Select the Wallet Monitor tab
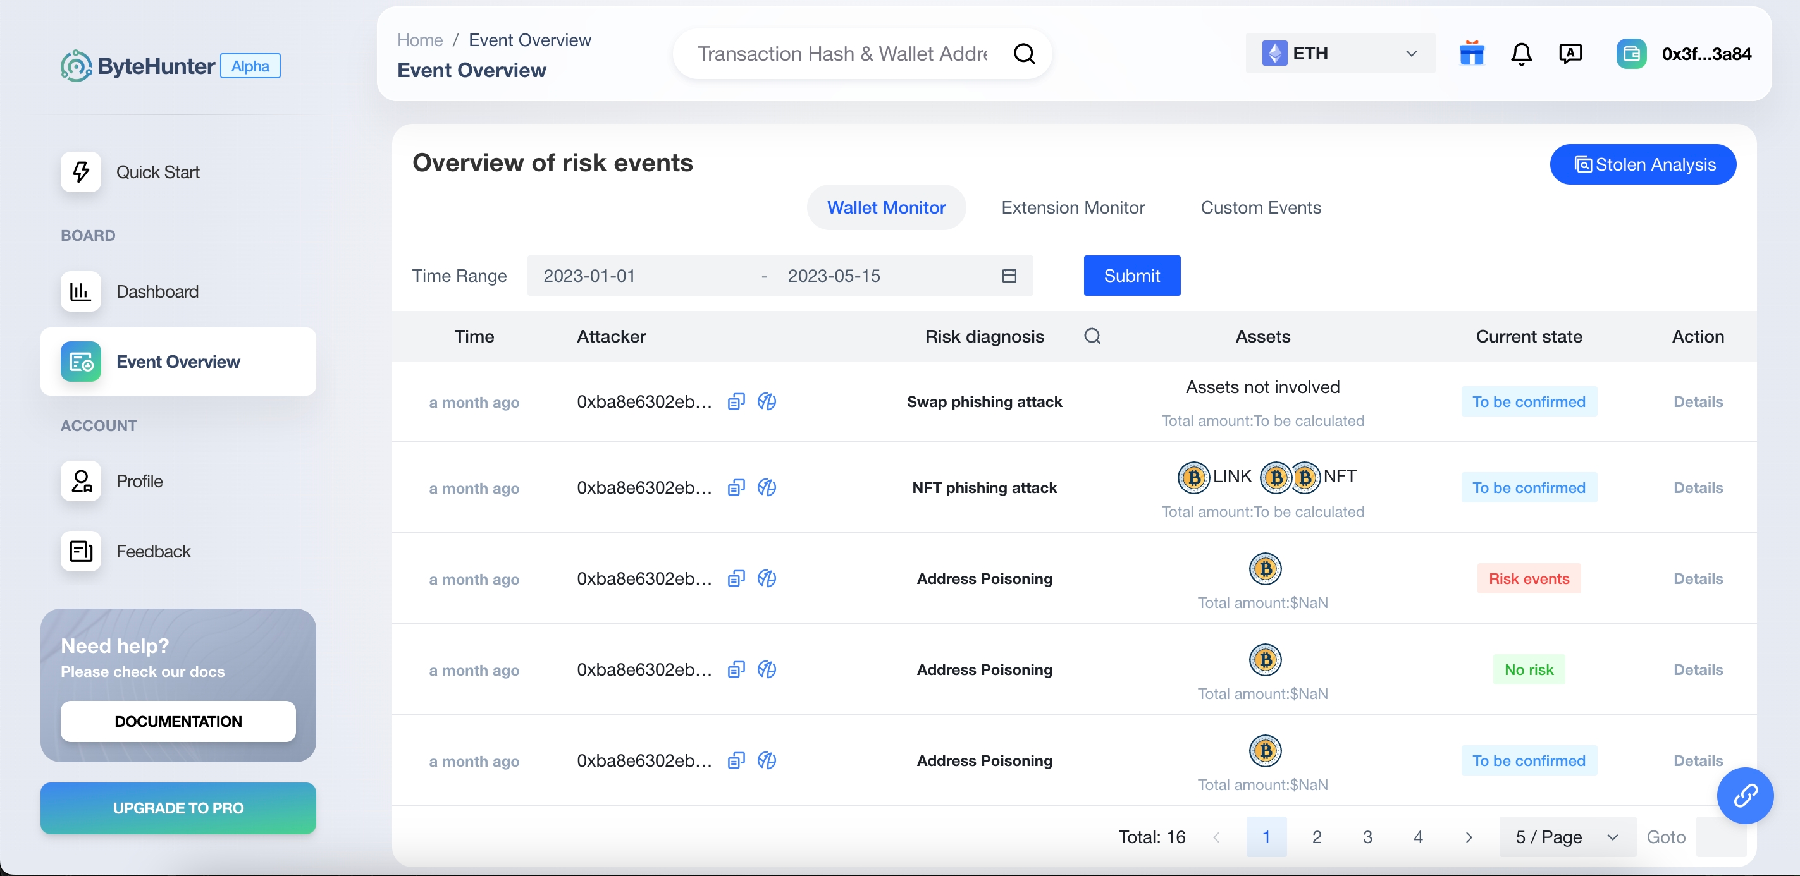This screenshot has width=1800, height=876. [886, 207]
